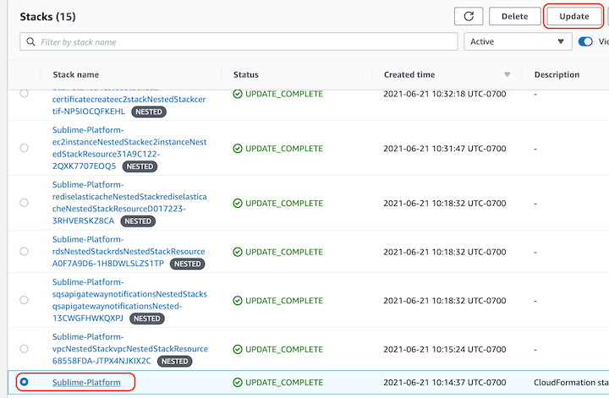Click the Status column header
The width and height of the screenshot is (609, 398).
(x=246, y=74)
